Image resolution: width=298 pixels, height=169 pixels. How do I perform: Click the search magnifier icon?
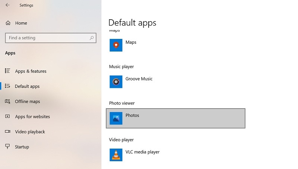click(x=92, y=38)
